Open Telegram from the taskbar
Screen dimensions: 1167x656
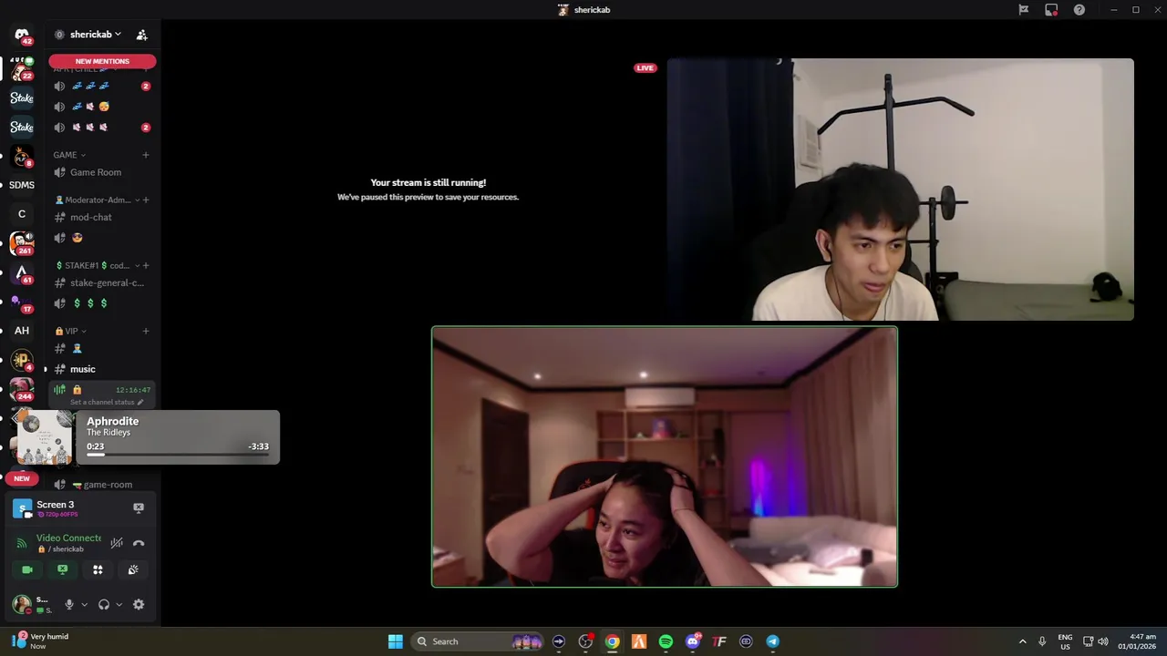coord(772,641)
